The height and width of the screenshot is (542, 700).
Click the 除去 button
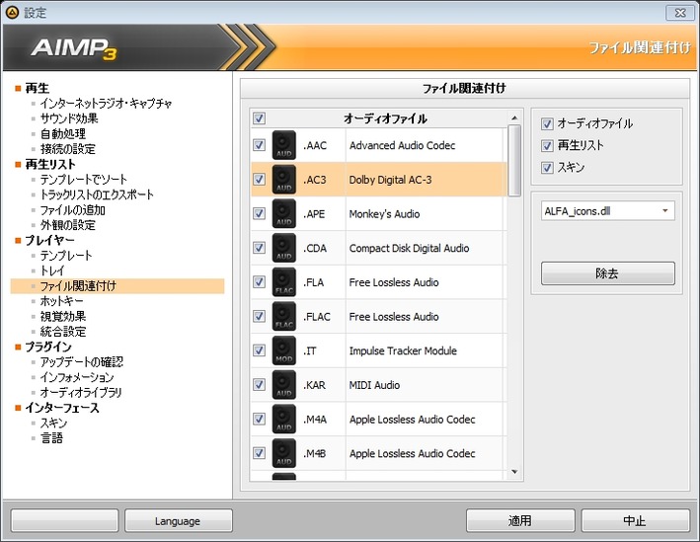pos(607,273)
